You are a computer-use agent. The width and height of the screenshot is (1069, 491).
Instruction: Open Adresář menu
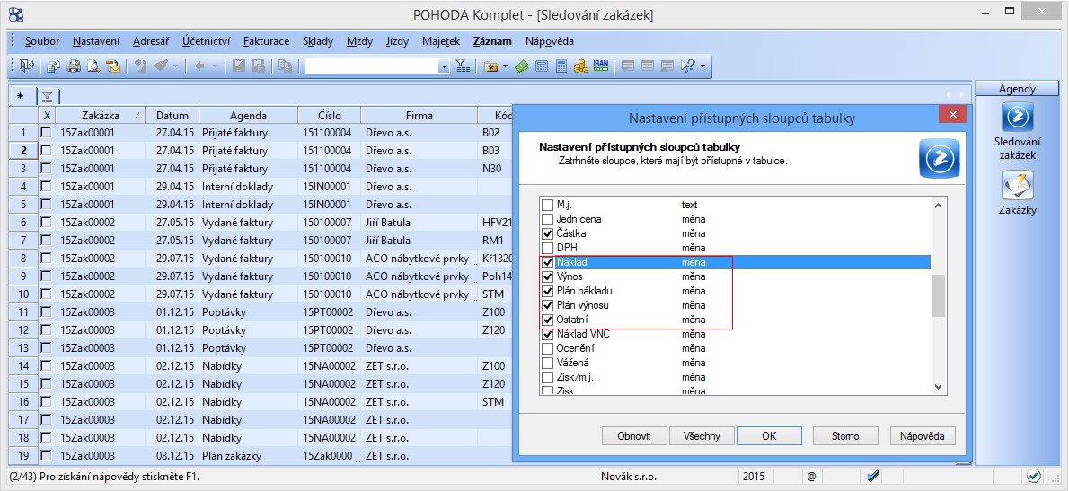[x=151, y=41]
